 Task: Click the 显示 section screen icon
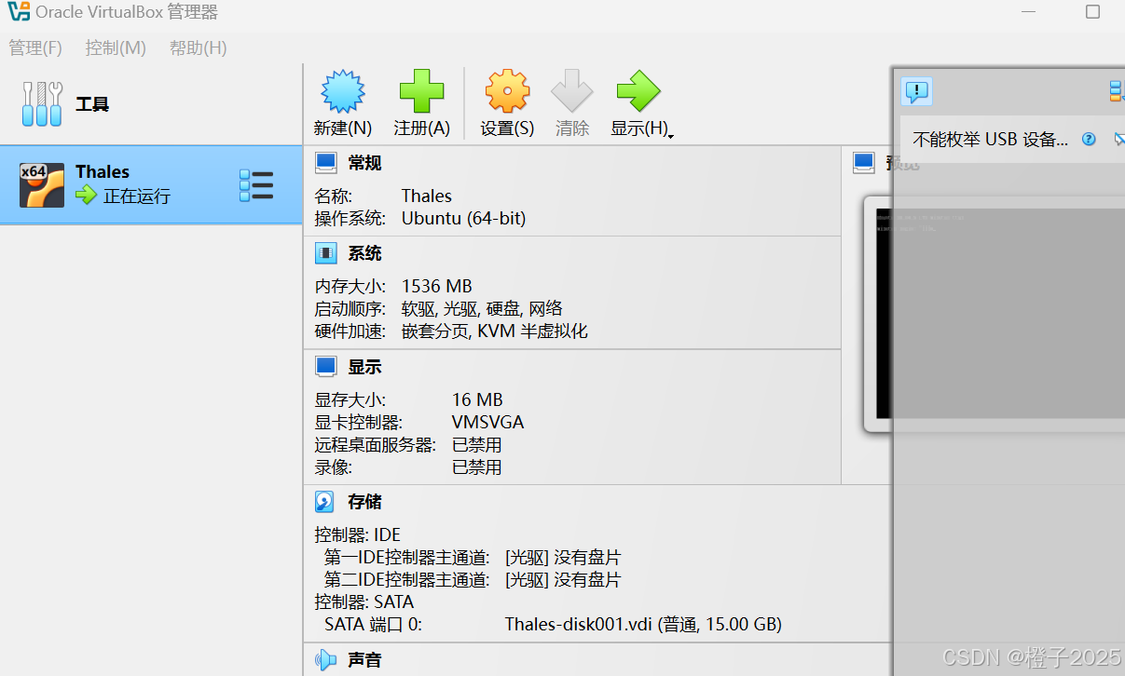click(x=325, y=367)
